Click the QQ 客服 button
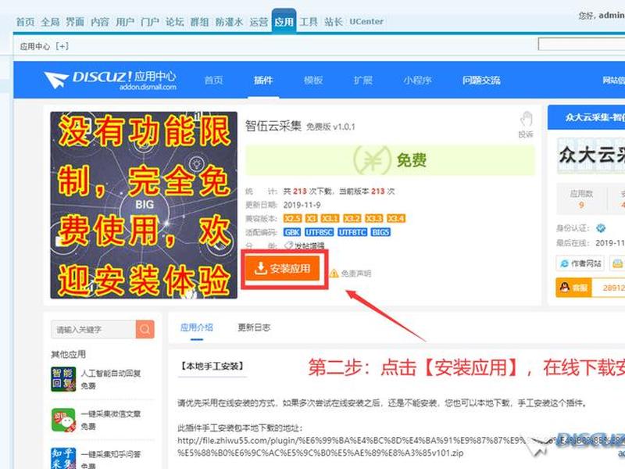Image resolution: width=625 pixels, height=469 pixels. tap(574, 288)
